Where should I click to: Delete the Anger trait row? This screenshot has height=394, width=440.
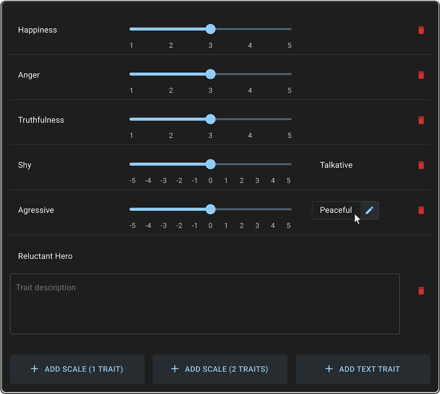pos(421,75)
